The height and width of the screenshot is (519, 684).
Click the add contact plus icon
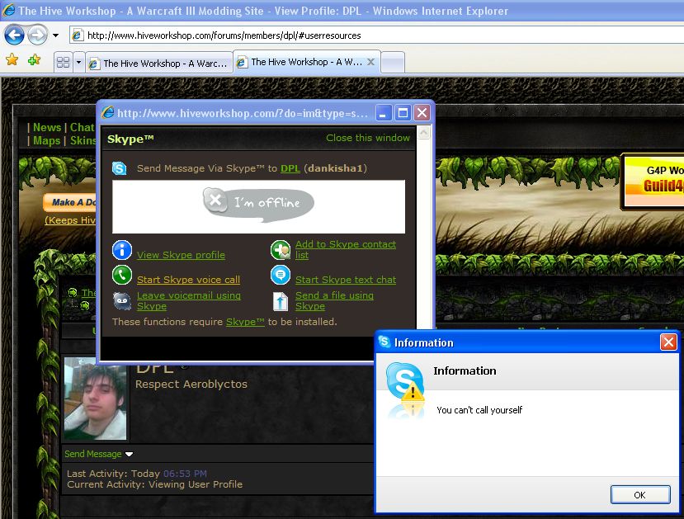281,250
